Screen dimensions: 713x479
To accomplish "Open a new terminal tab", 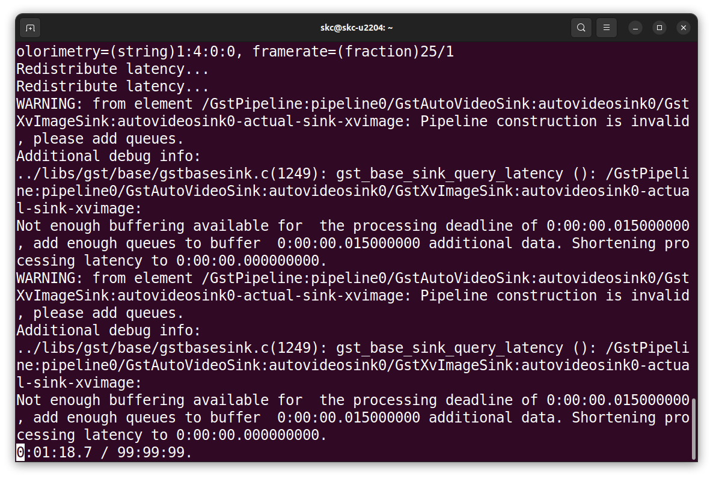I will (x=30, y=28).
